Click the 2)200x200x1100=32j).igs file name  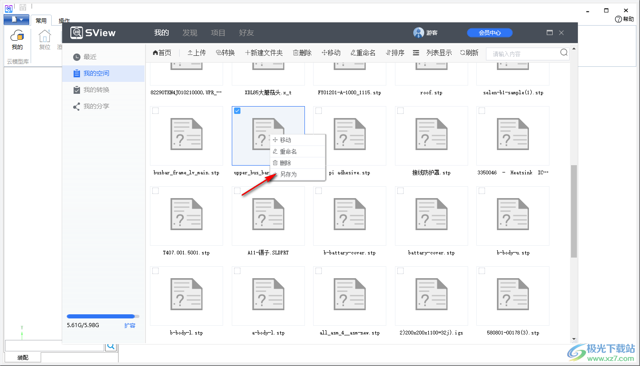432,333
